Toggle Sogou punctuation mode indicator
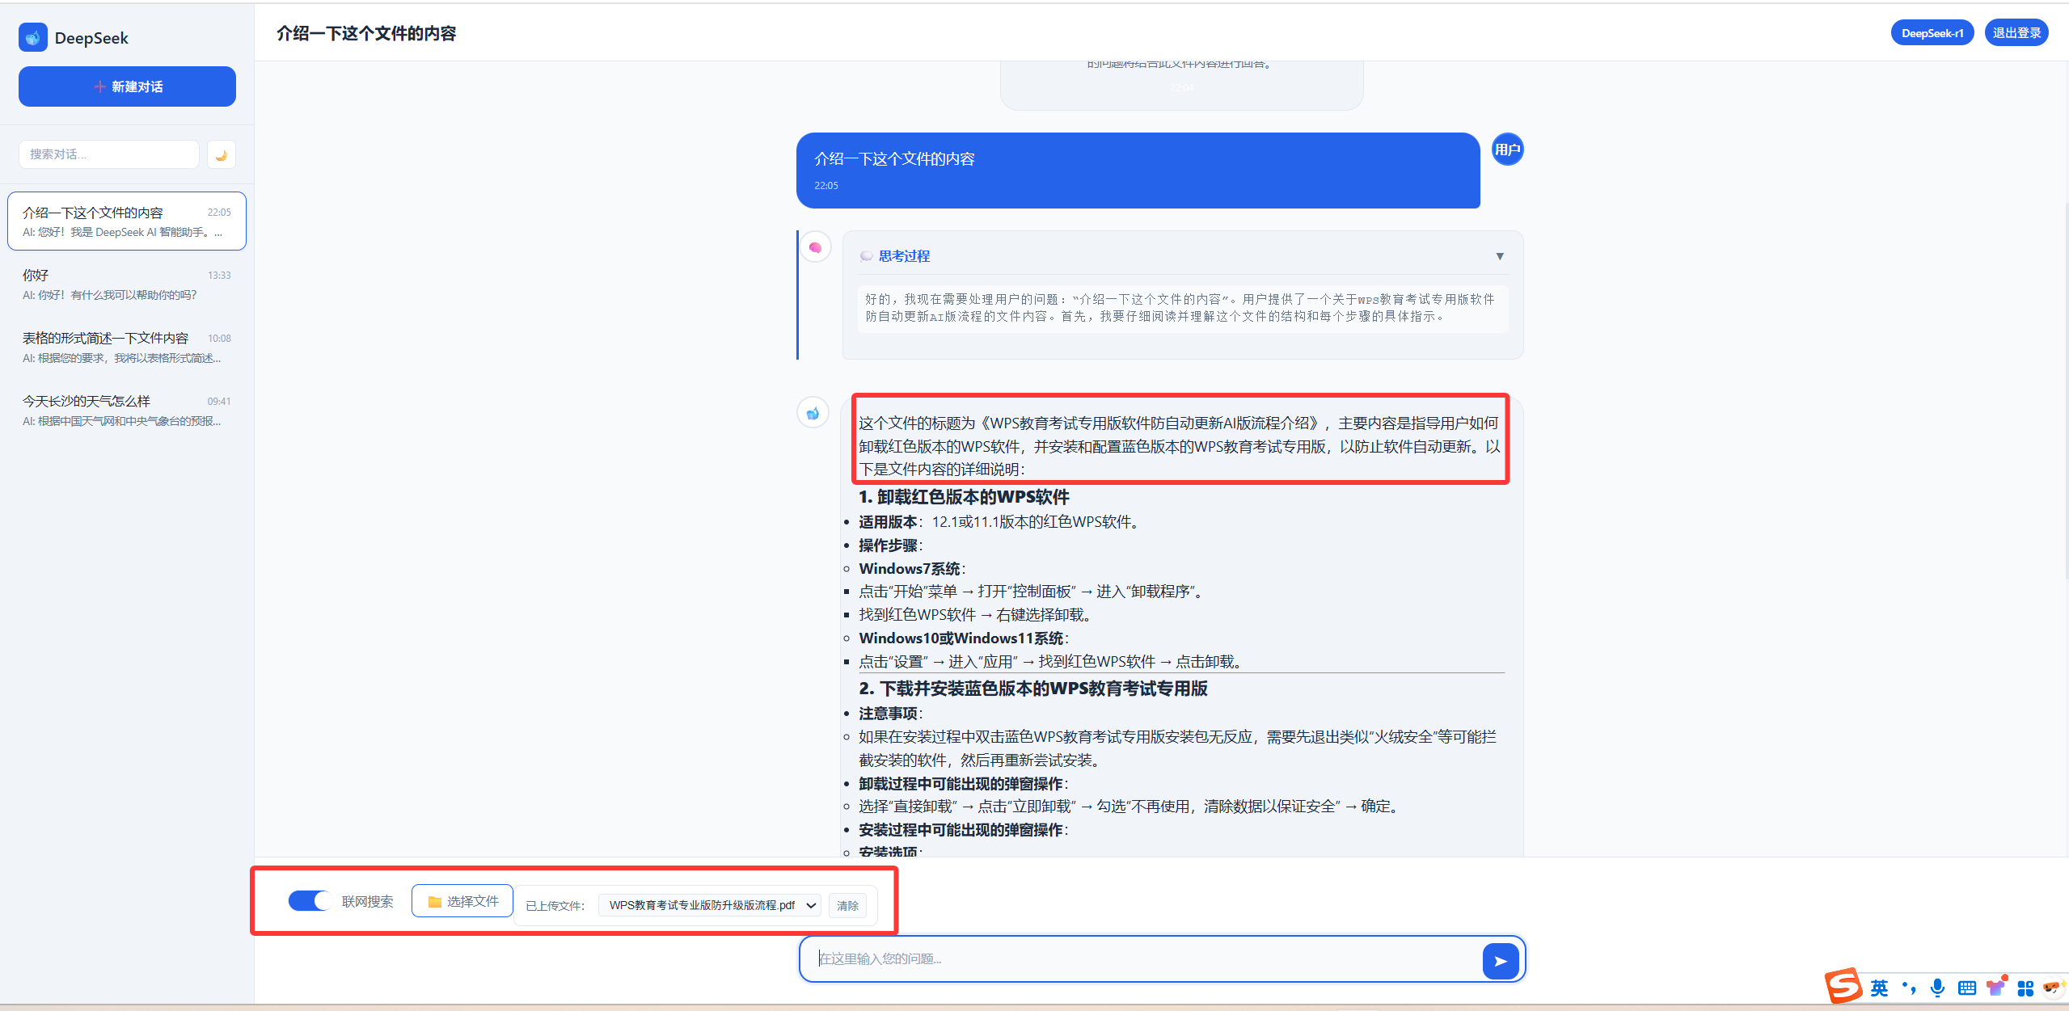The width and height of the screenshot is (2069, 1011). [1909, 988]
